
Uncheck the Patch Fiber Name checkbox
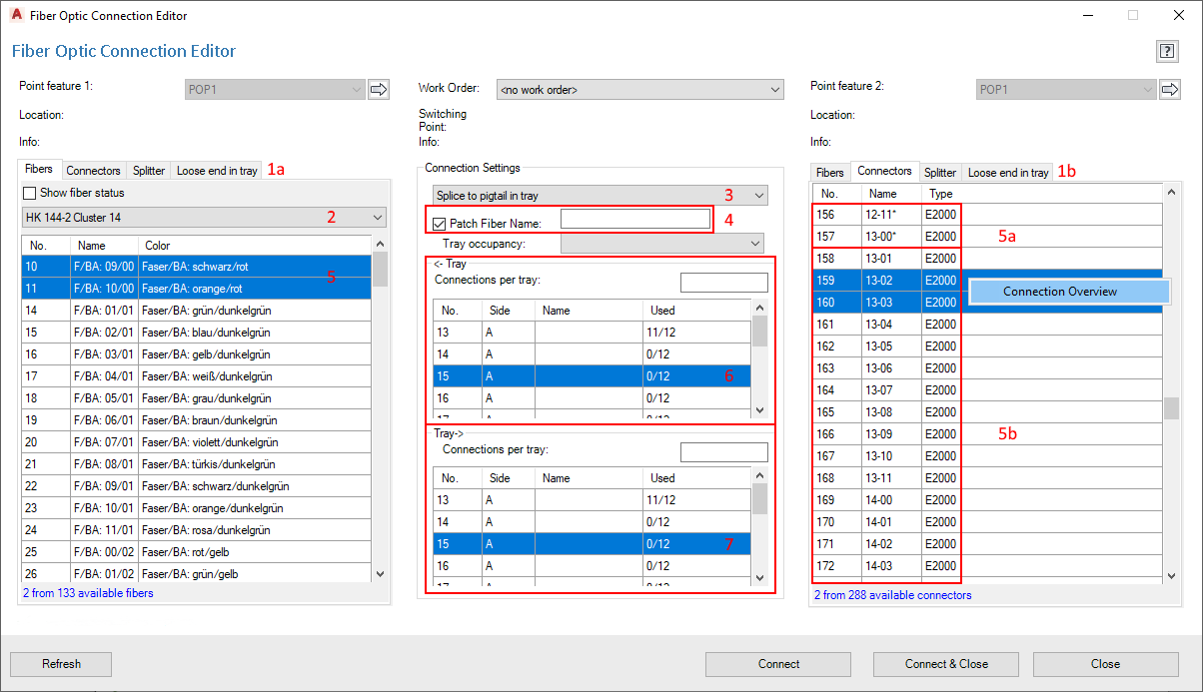point(440,224)
